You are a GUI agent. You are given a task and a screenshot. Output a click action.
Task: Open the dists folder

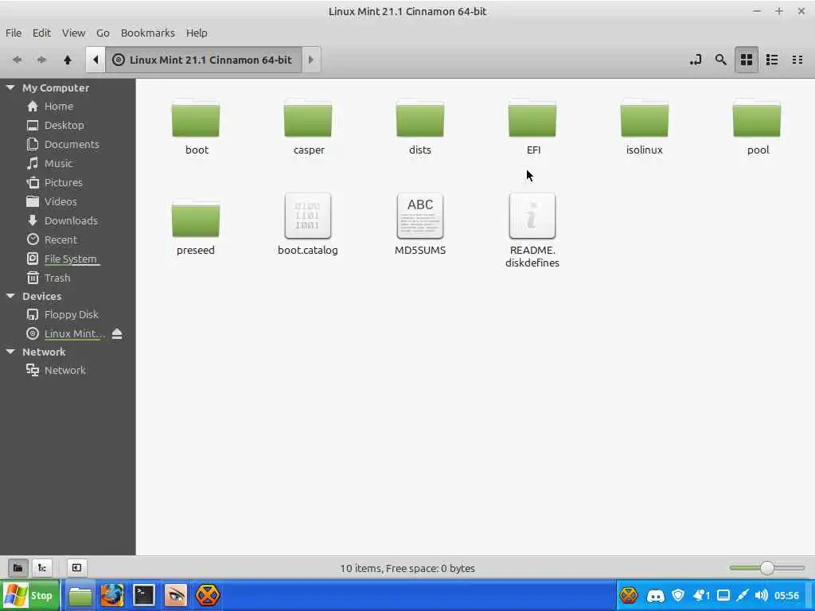tap(420, 126)
